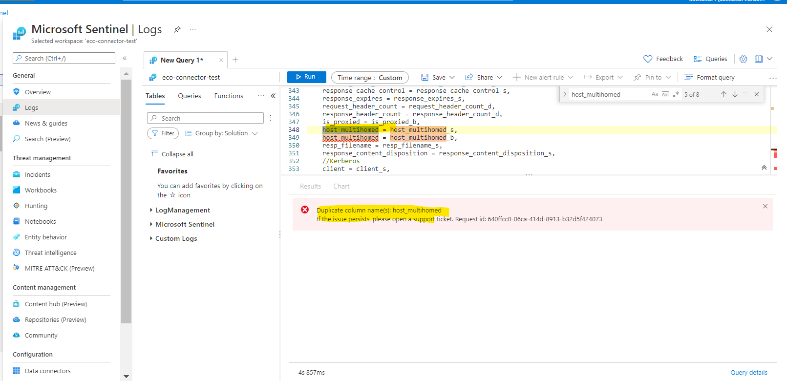
Task: Open the header ellipsis menu beside pin
Action: click(x=193, y=29)
